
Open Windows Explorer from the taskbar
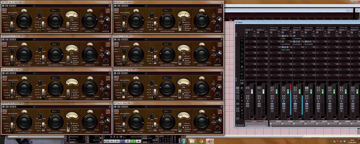point(192,141)
